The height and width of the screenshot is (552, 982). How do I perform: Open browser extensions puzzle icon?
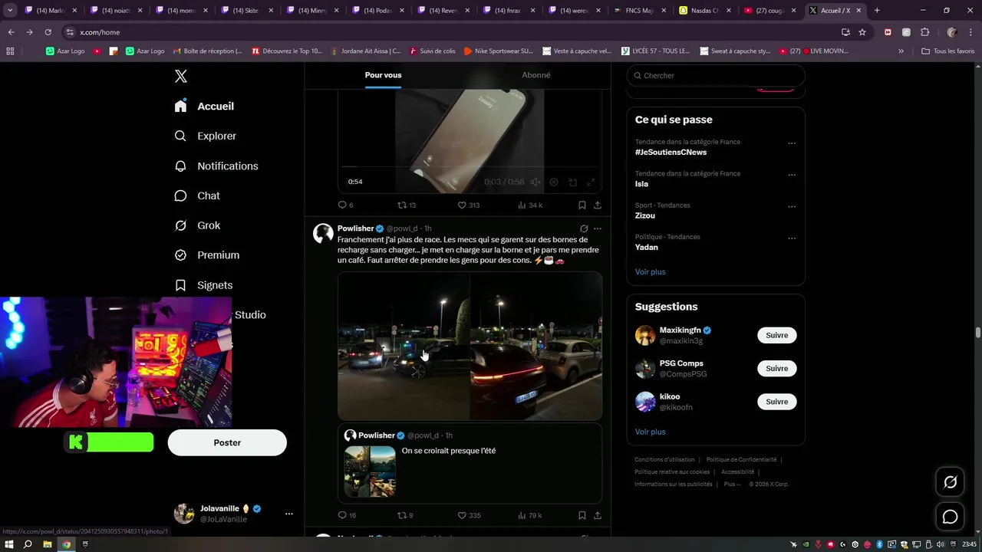click(924, 32)
